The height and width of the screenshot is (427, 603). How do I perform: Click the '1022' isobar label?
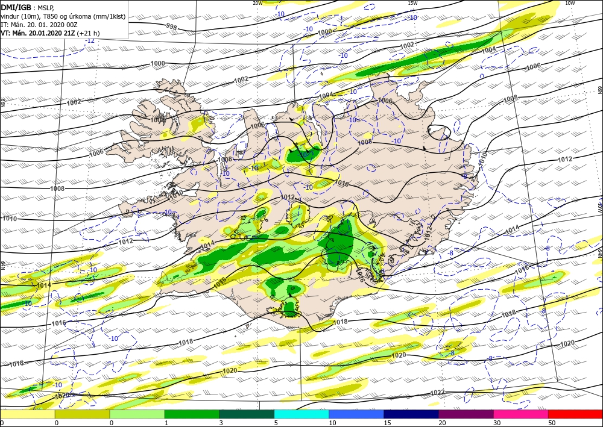[x=437, y=393]
